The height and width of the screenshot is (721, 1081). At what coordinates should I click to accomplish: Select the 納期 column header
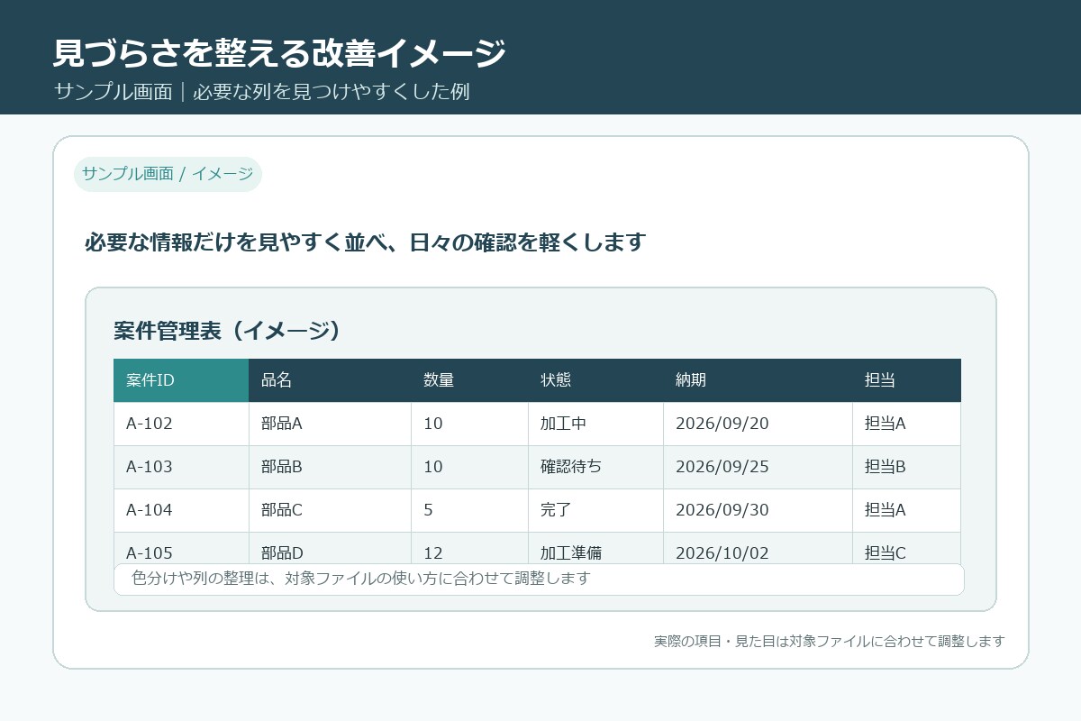pyautogui.click(x=758, y=380)
